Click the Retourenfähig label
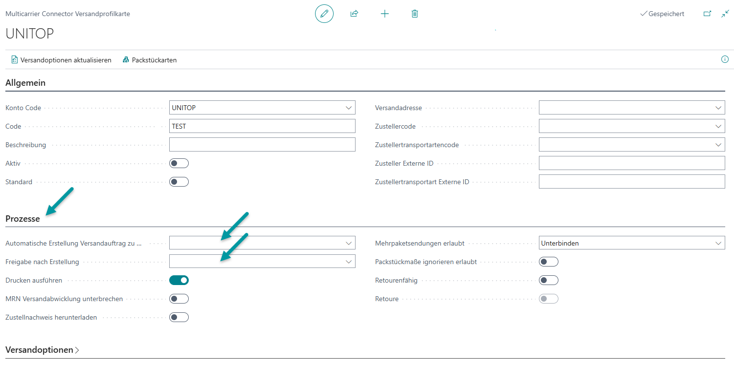The height and width of the screenshot is (382, 734). tap(397, 280)
